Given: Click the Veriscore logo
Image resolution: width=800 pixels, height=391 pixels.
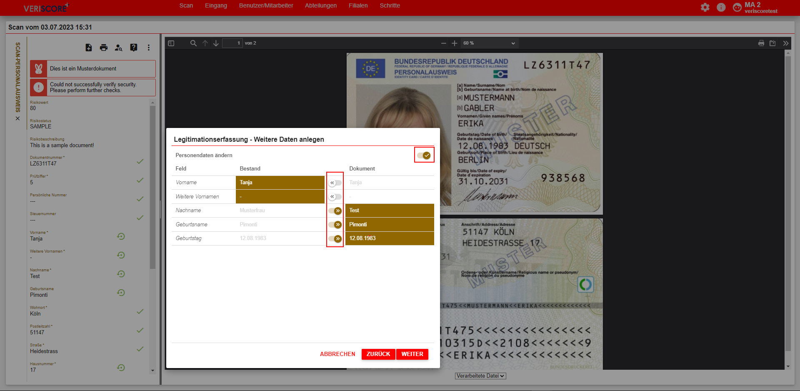Looking at the screenshot, I should [x=46, y=8].
